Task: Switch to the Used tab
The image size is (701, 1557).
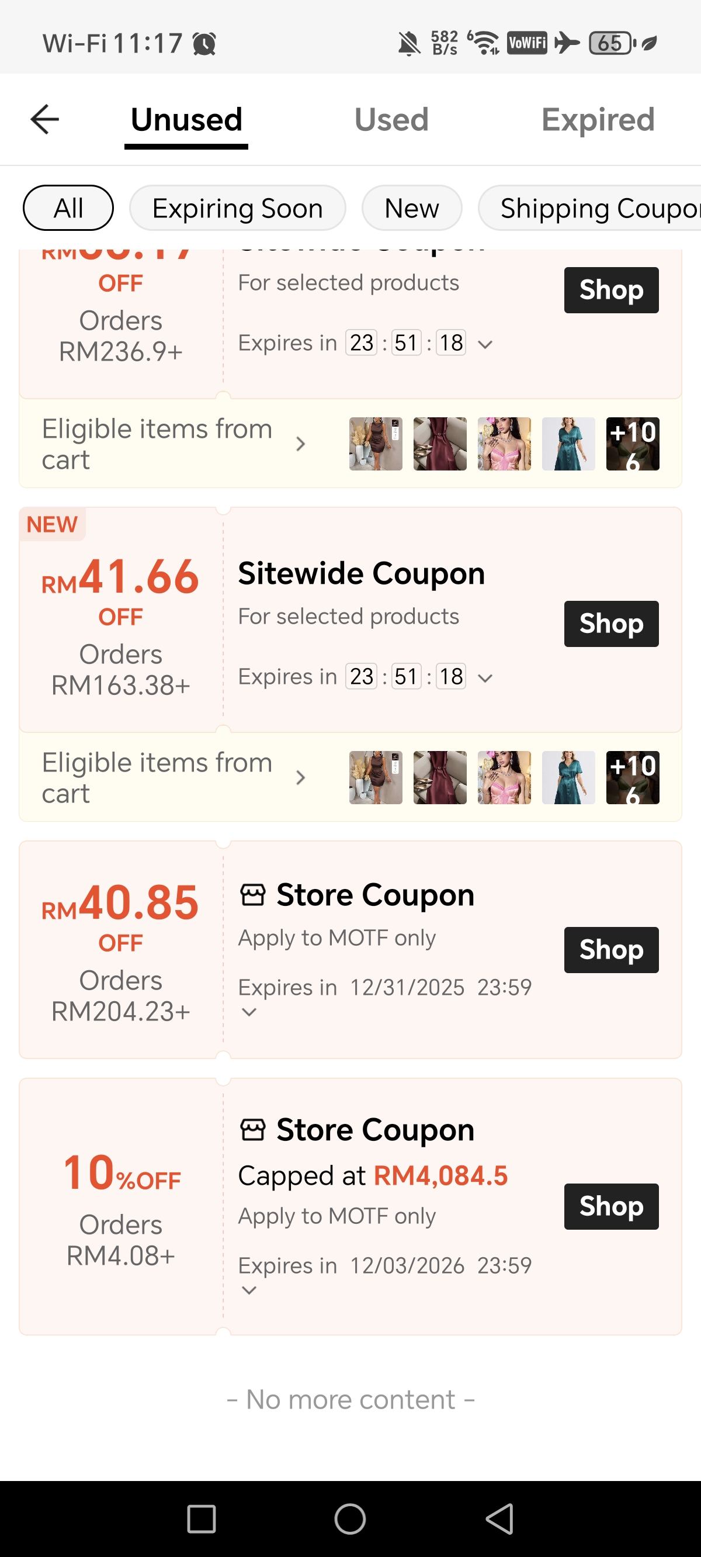Action: pos(391,119)
